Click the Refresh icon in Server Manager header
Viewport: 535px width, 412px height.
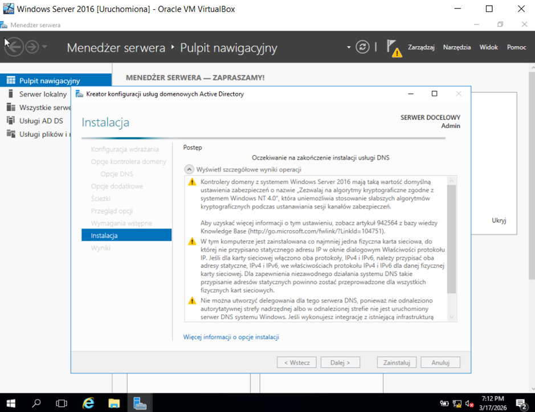tap(362, 47)
